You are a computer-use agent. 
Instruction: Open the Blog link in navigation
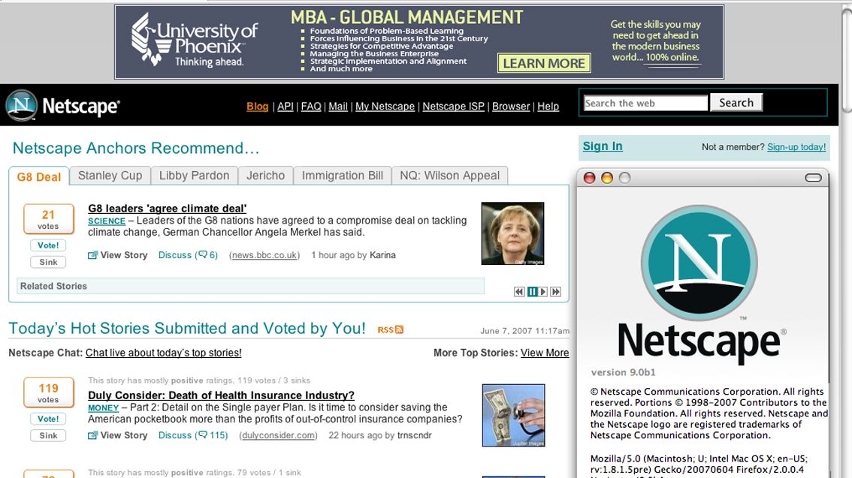click(x=258, y=107)
